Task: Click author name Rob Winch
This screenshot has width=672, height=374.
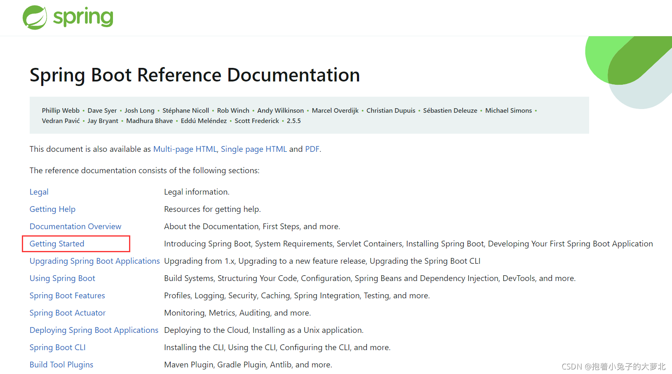Action: [x=233, y=111]
